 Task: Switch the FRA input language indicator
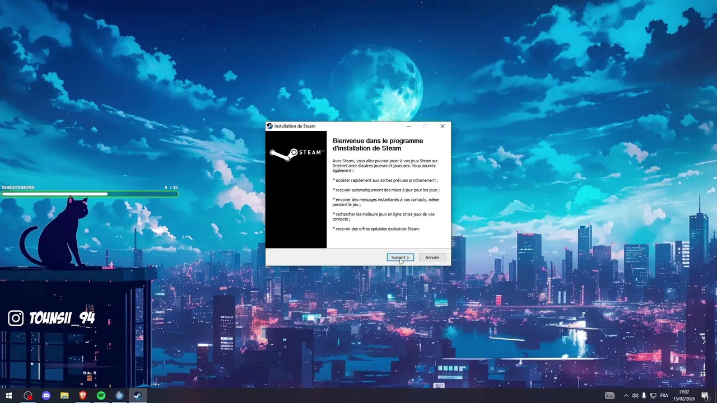click(x=664, y=396)
